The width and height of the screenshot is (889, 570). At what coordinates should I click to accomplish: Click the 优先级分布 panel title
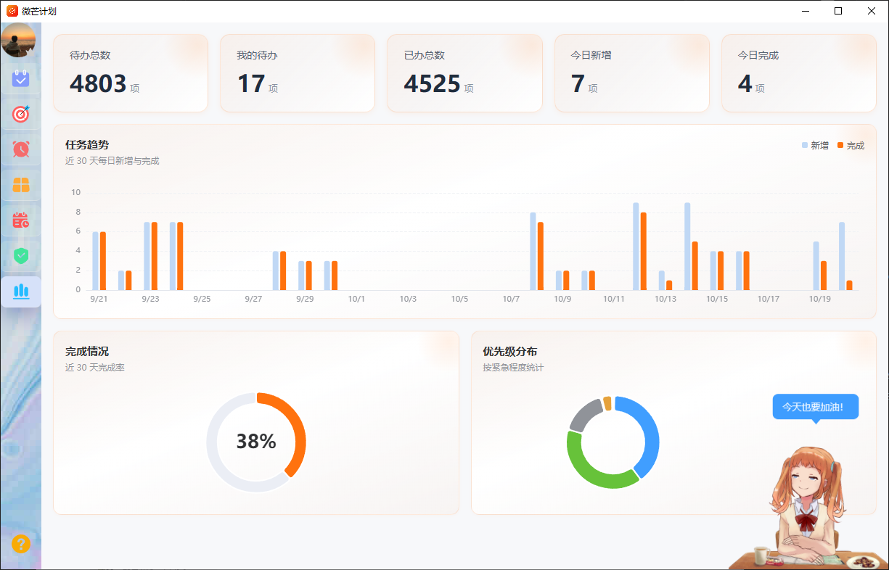tap(510, 352)
